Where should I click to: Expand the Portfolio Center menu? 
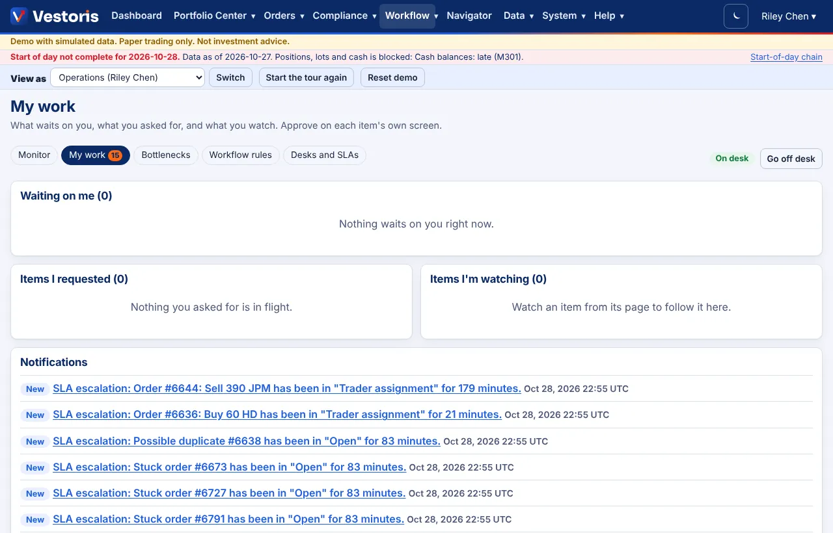215,16
